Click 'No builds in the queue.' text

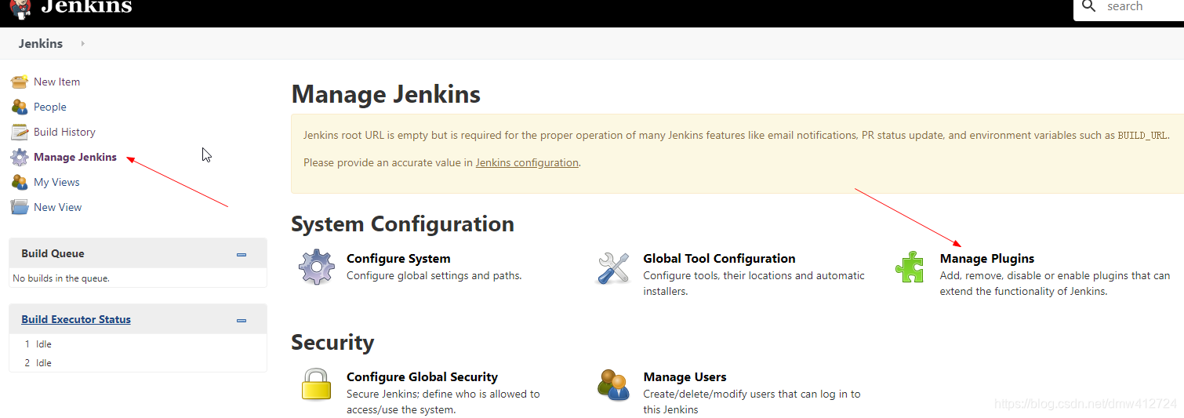point(61,278)
